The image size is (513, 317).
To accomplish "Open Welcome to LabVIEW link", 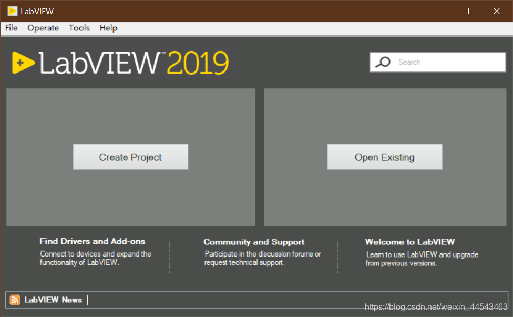I will click(x=410, y=242).
